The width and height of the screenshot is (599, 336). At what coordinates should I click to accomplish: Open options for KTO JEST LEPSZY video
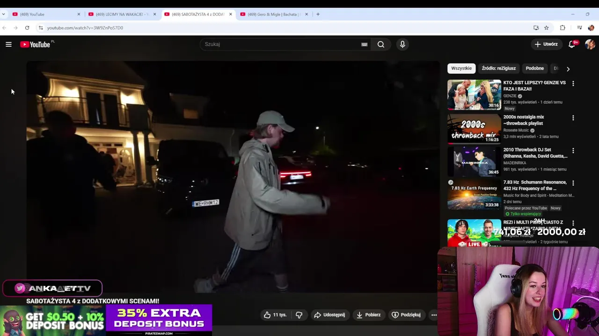click(573, 84)
